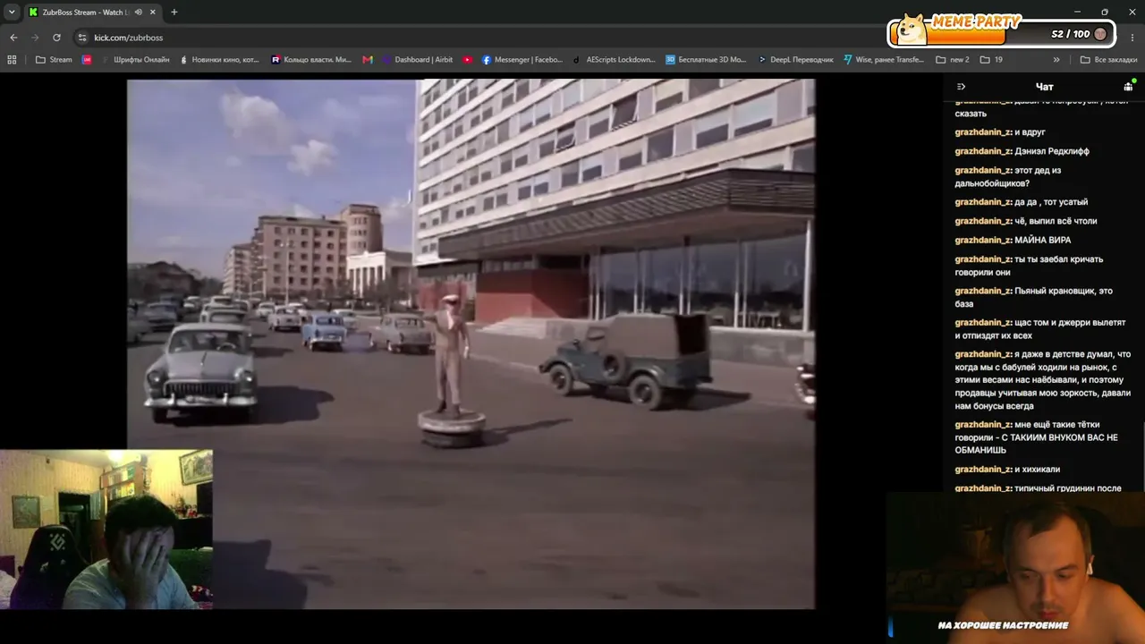Open the Chrome apps grid
This screenshot has height=644, width=1145.
tap(12, 60)
